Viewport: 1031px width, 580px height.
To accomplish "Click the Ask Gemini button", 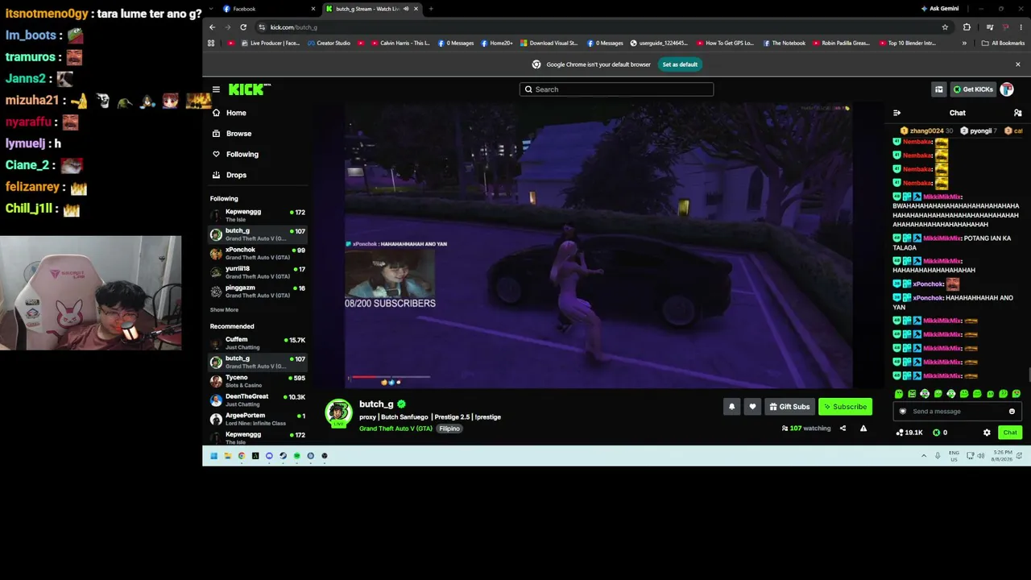I will (x=938, y=9).
